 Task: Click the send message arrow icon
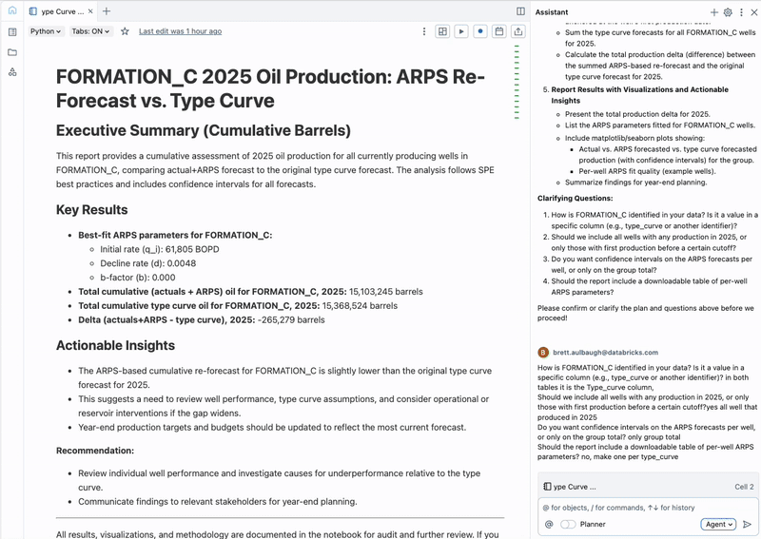click(747, 524)
